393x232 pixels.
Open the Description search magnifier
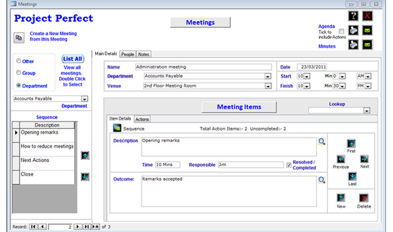point(322,142)
